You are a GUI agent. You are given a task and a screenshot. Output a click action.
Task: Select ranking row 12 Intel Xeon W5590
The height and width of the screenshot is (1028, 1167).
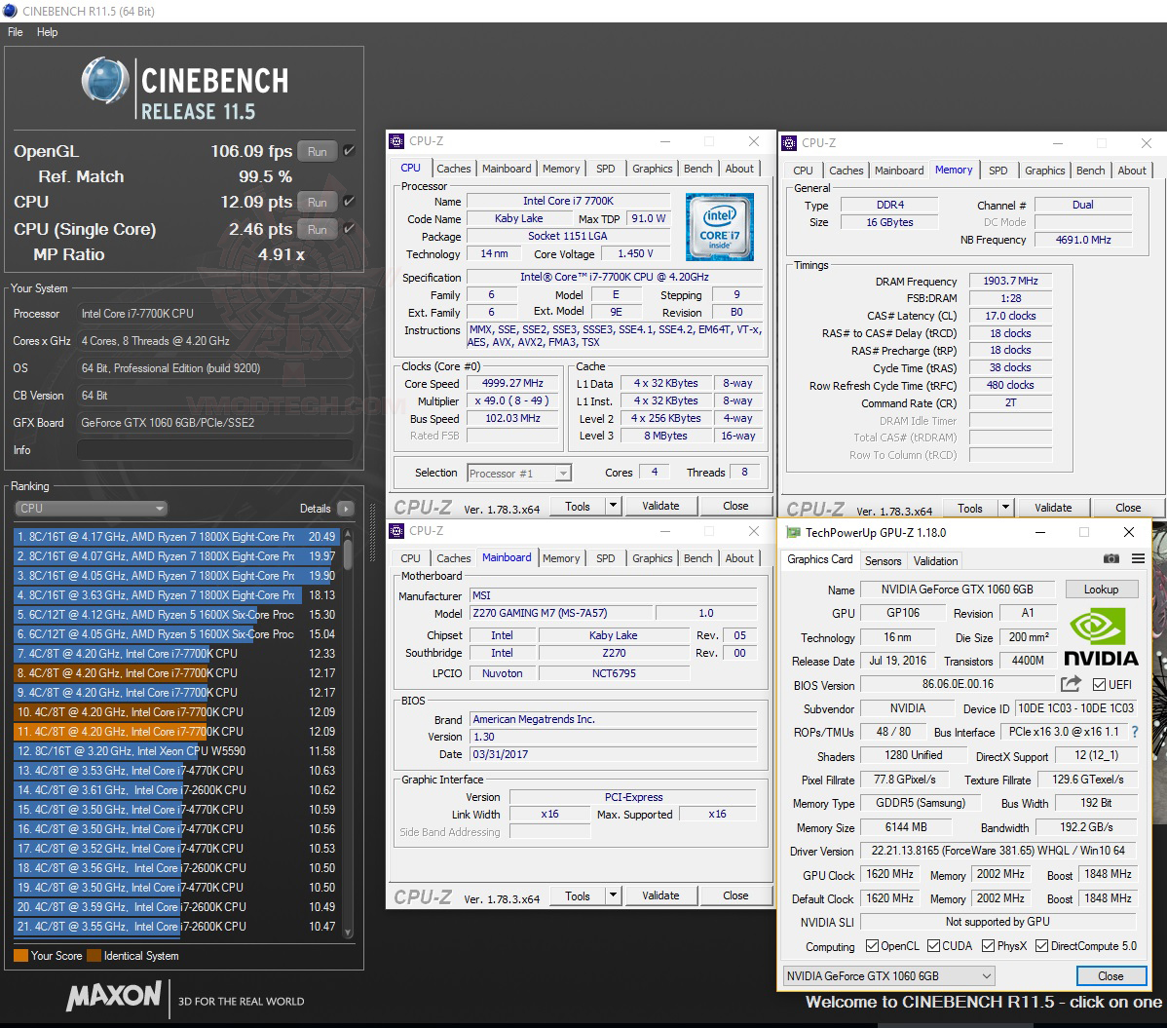click(177, 751)
